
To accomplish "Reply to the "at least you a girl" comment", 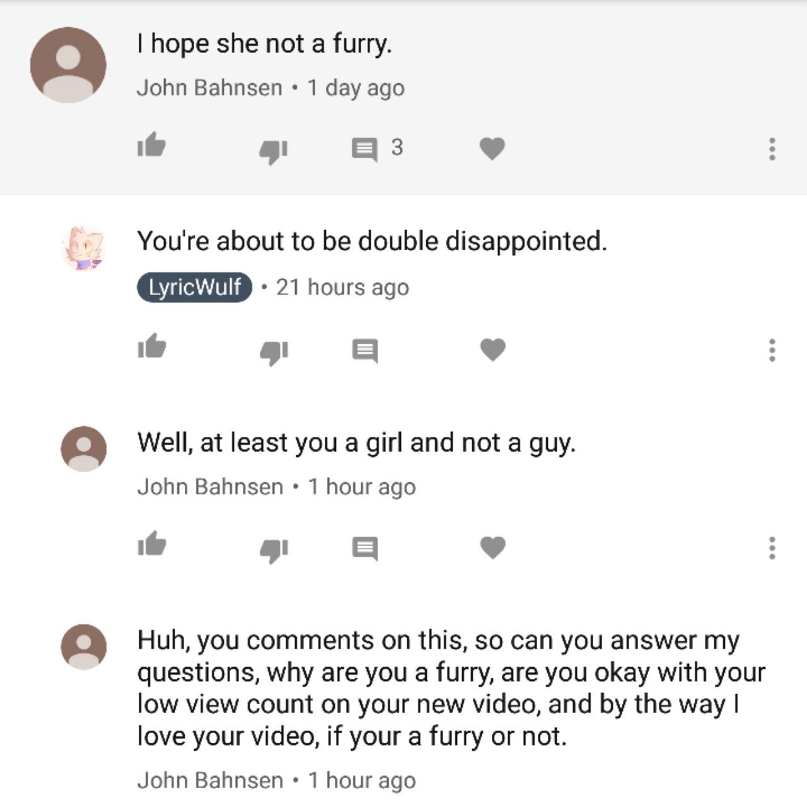I will click(x=364, y=549).
